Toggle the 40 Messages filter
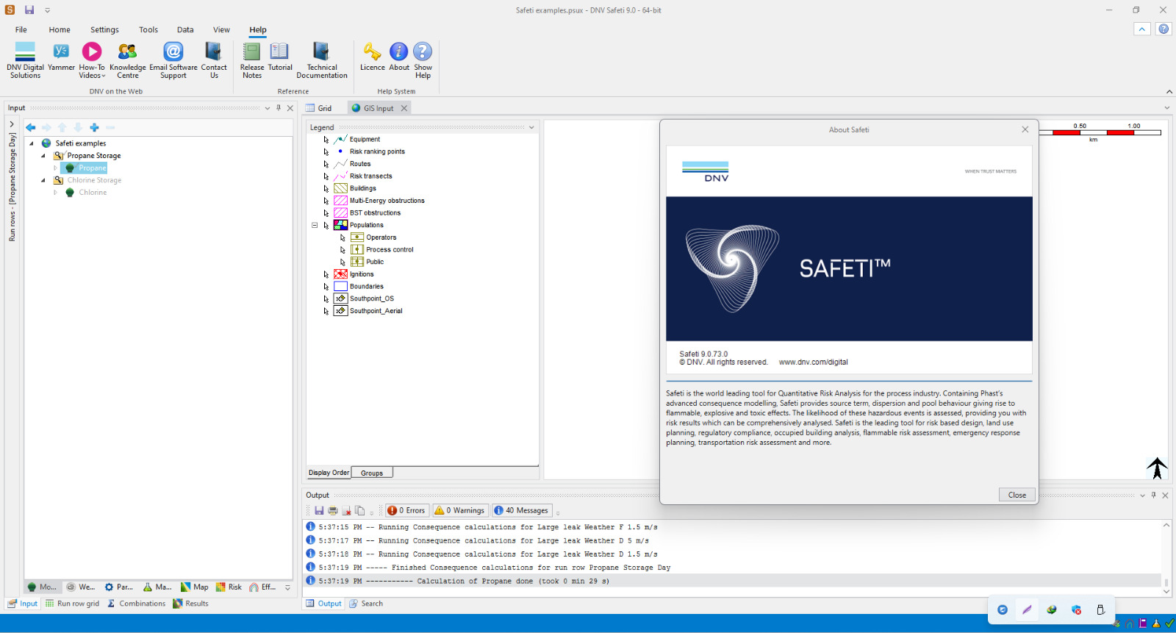 (521, 510)
